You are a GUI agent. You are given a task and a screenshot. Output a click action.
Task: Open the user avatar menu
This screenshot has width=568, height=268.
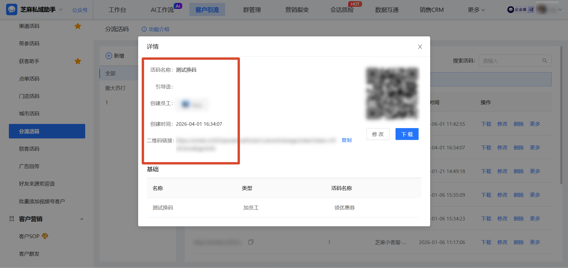pos(542,9)
